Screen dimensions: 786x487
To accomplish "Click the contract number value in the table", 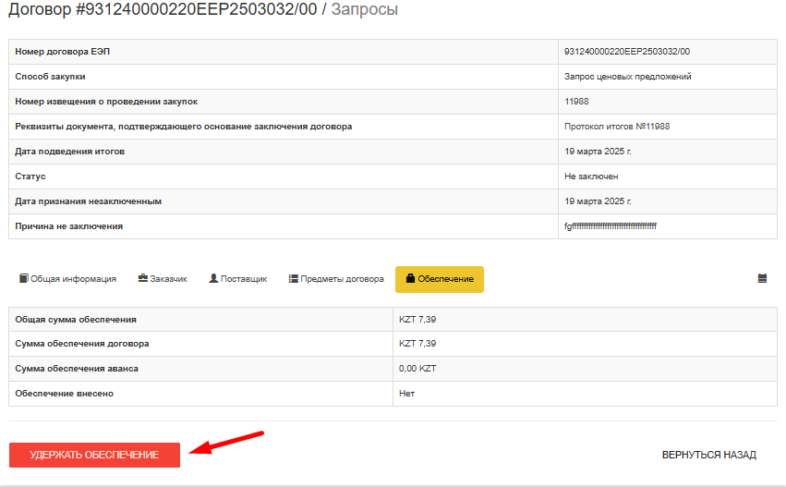I will [x=626, y=52].
